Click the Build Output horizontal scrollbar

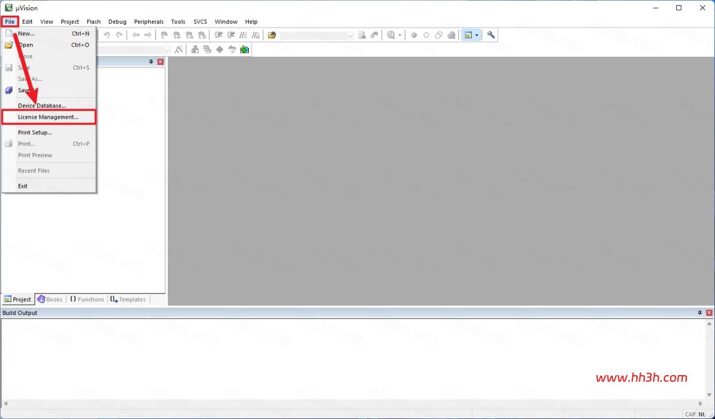tap(354, 403)
